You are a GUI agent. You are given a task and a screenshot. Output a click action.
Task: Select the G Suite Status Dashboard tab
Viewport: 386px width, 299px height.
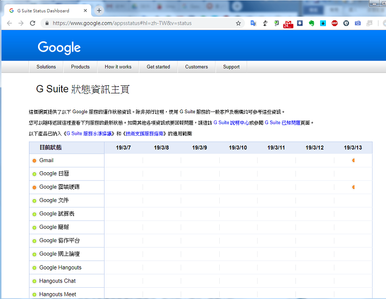[x=47, y=11]
